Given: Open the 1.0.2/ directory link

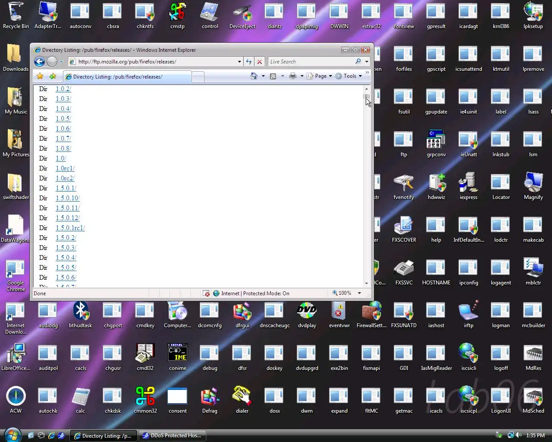Looking at the screenshot, I should tap(63, 89).
